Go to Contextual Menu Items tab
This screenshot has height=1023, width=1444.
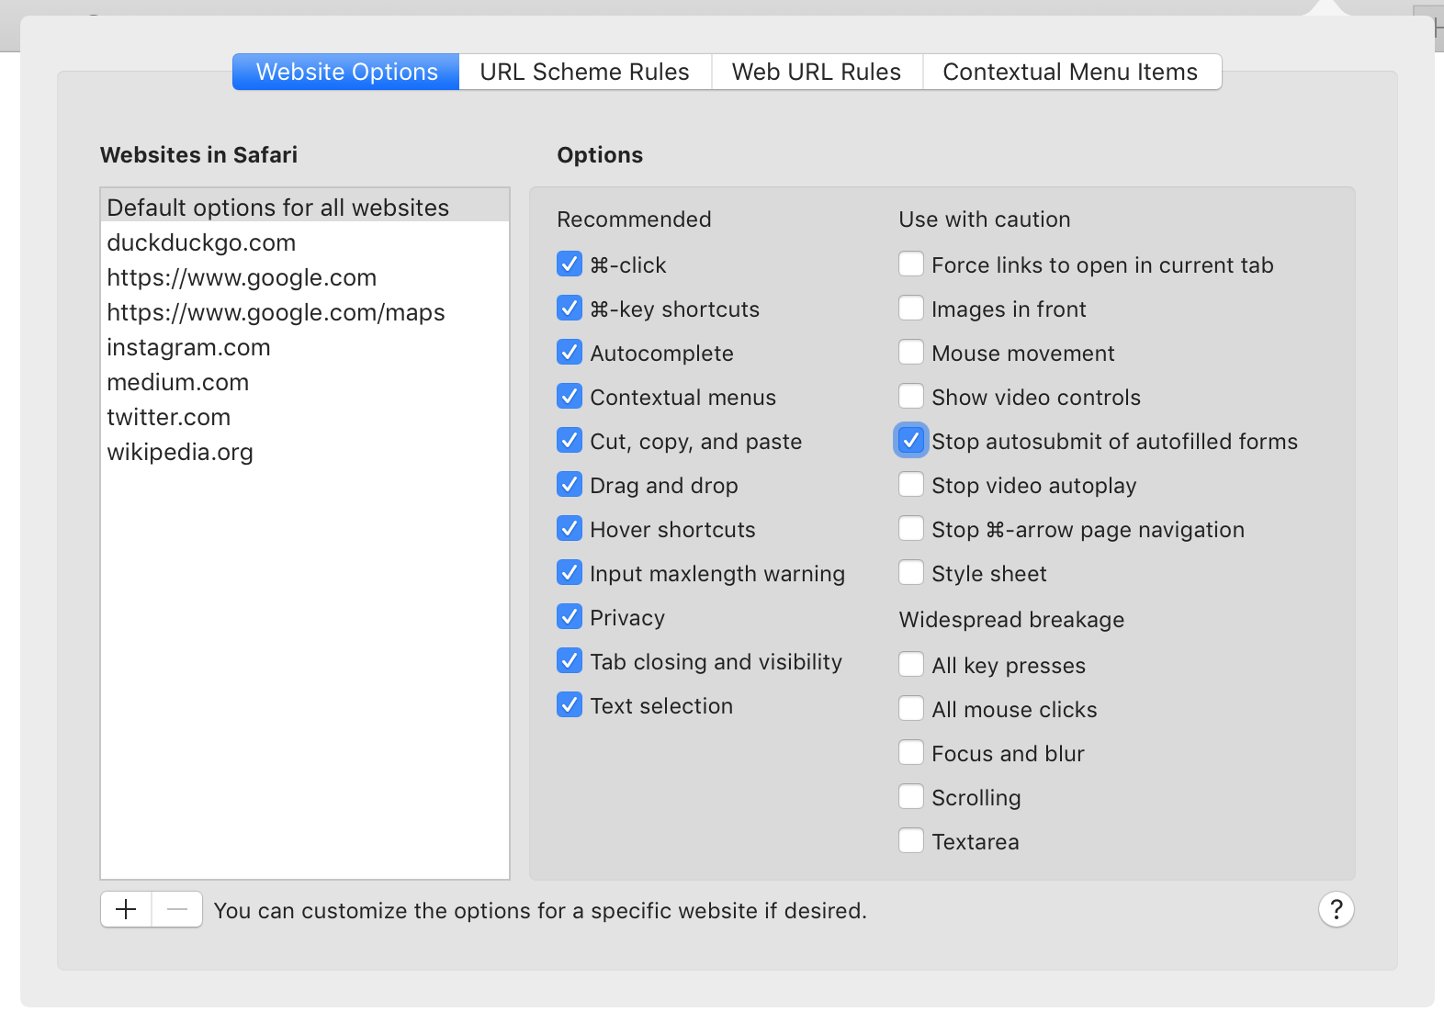tap(1070, 72)
